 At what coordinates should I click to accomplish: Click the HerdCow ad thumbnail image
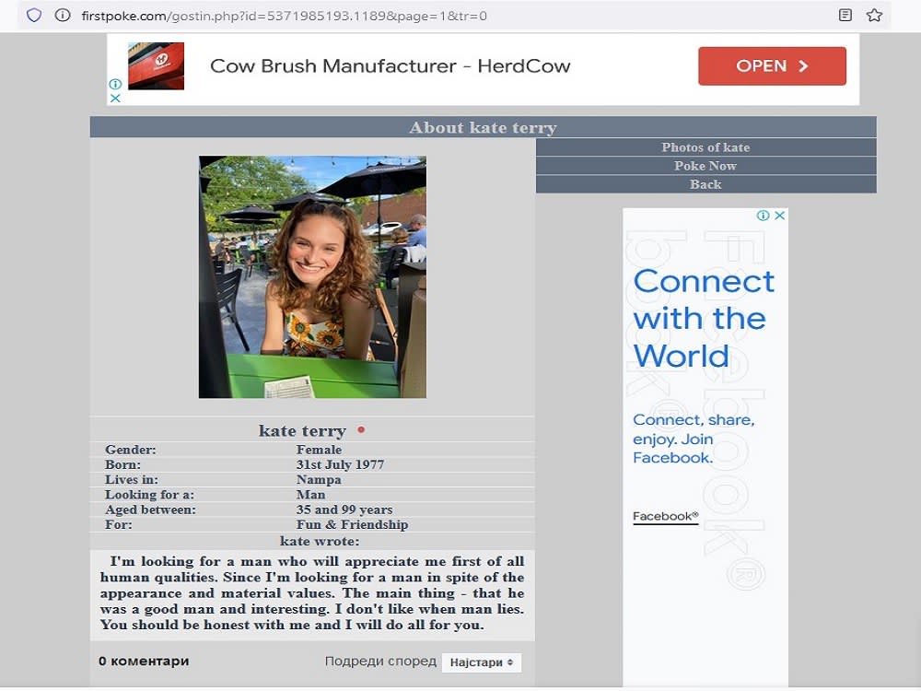click(157, 65)
